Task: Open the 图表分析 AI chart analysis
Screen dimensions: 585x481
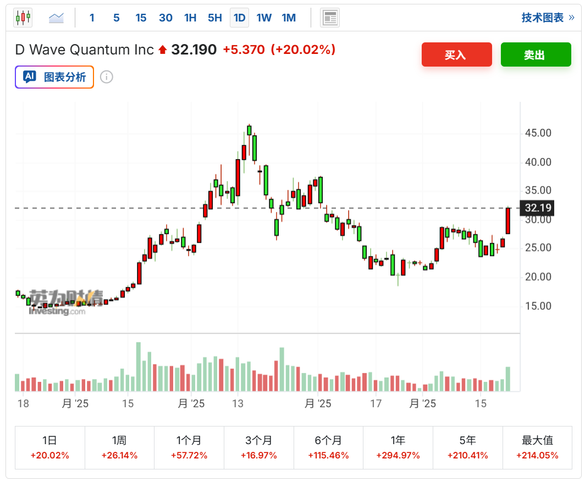Action: 65,77
